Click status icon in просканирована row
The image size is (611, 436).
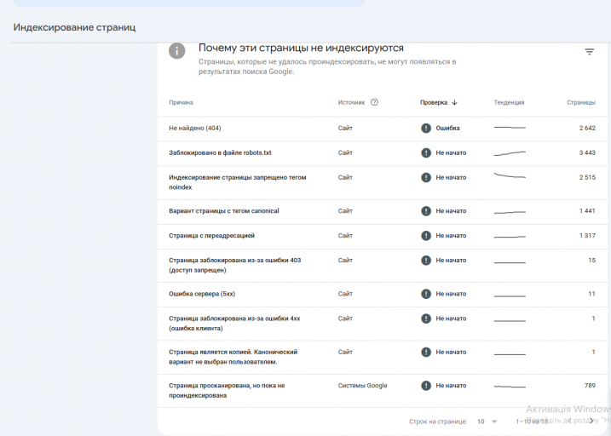tap(426, 386)
